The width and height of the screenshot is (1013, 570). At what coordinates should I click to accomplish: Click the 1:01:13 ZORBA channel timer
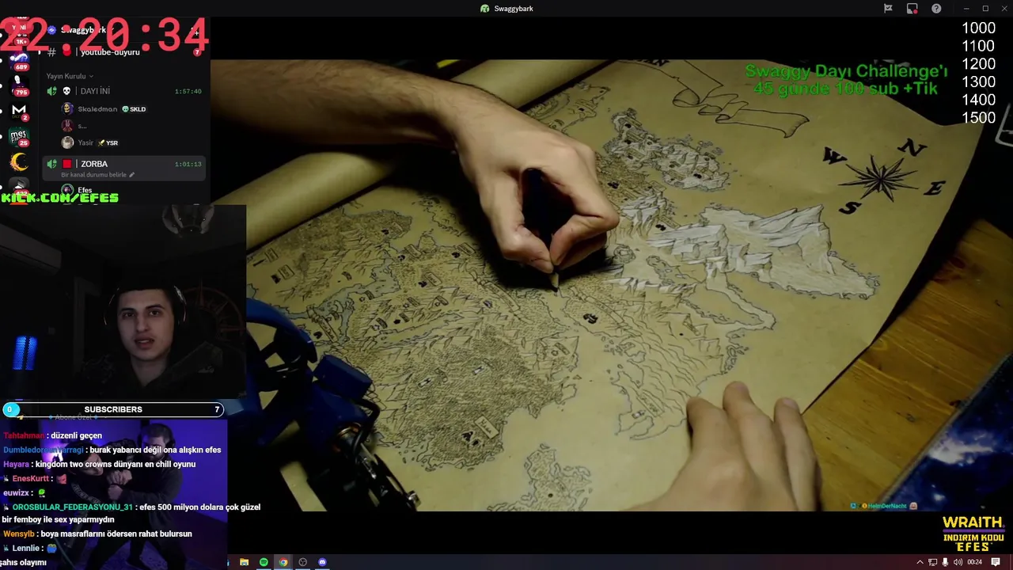coord(188,164)
